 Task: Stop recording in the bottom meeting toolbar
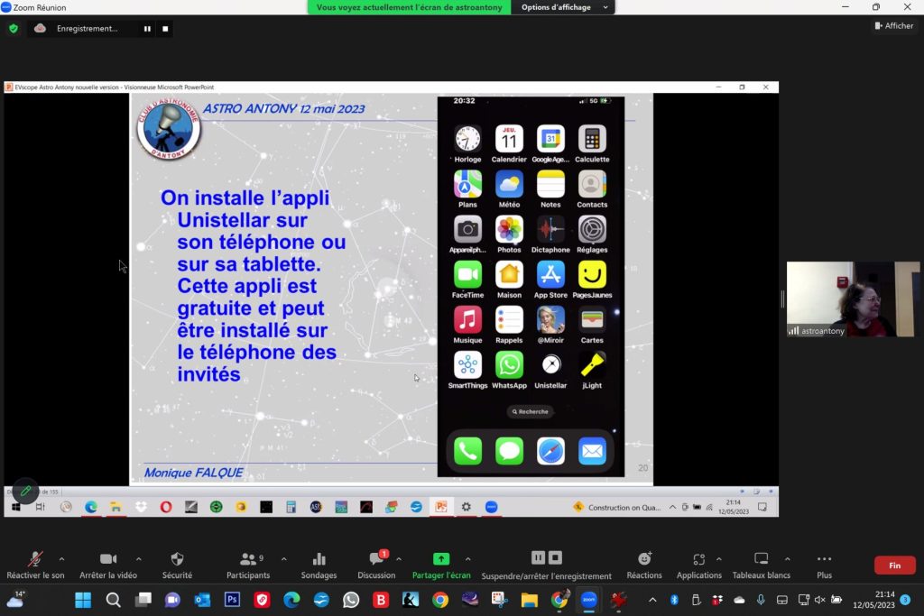556,557
